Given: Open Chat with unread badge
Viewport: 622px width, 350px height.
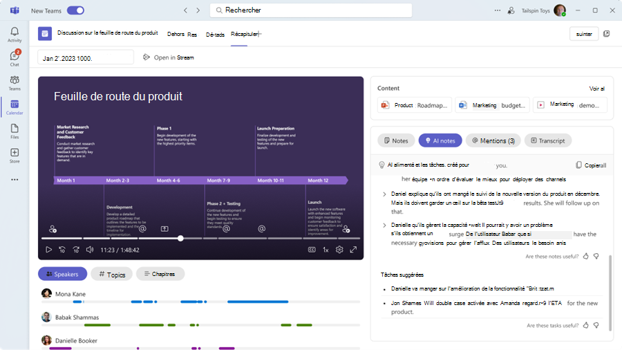Looking at the screenshot, I should [15, 58].
